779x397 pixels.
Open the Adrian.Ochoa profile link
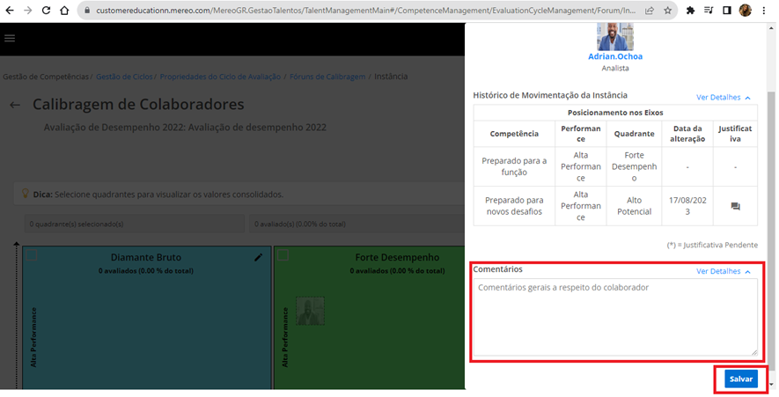(614, 56)
